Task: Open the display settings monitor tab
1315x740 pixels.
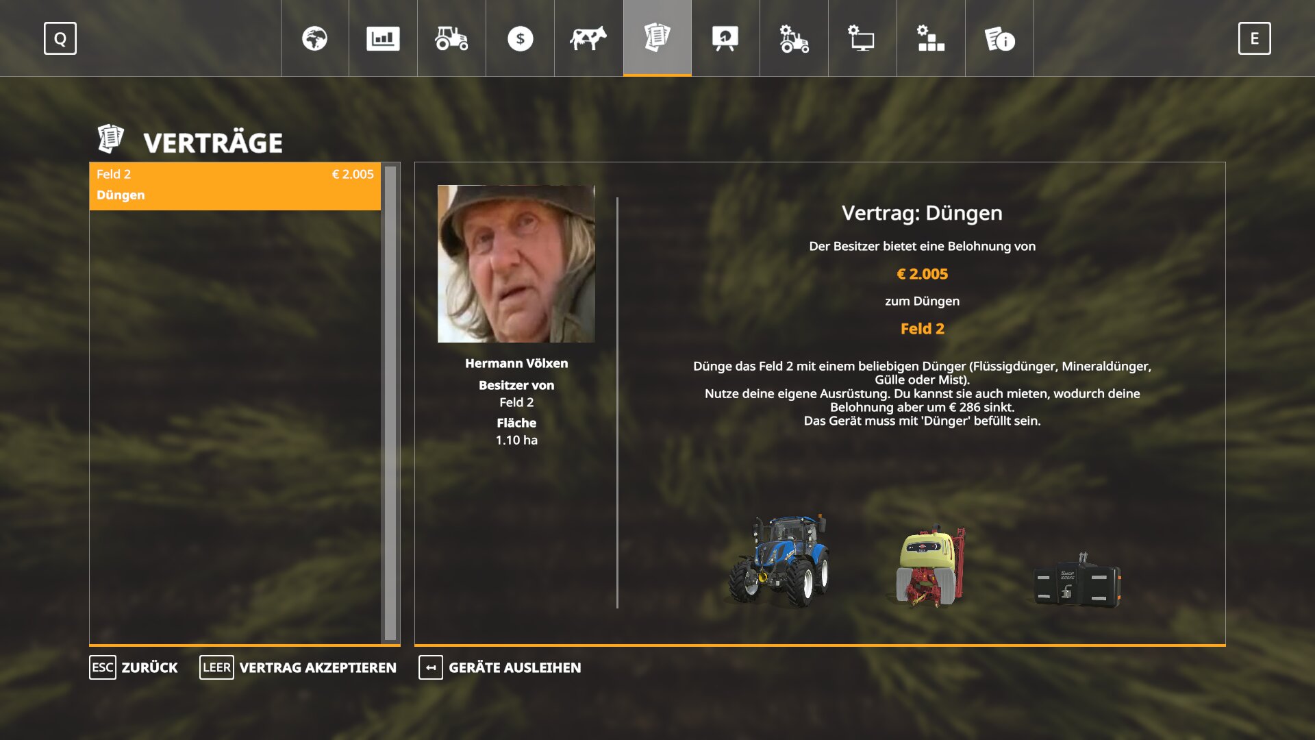Action: [862, 38]
